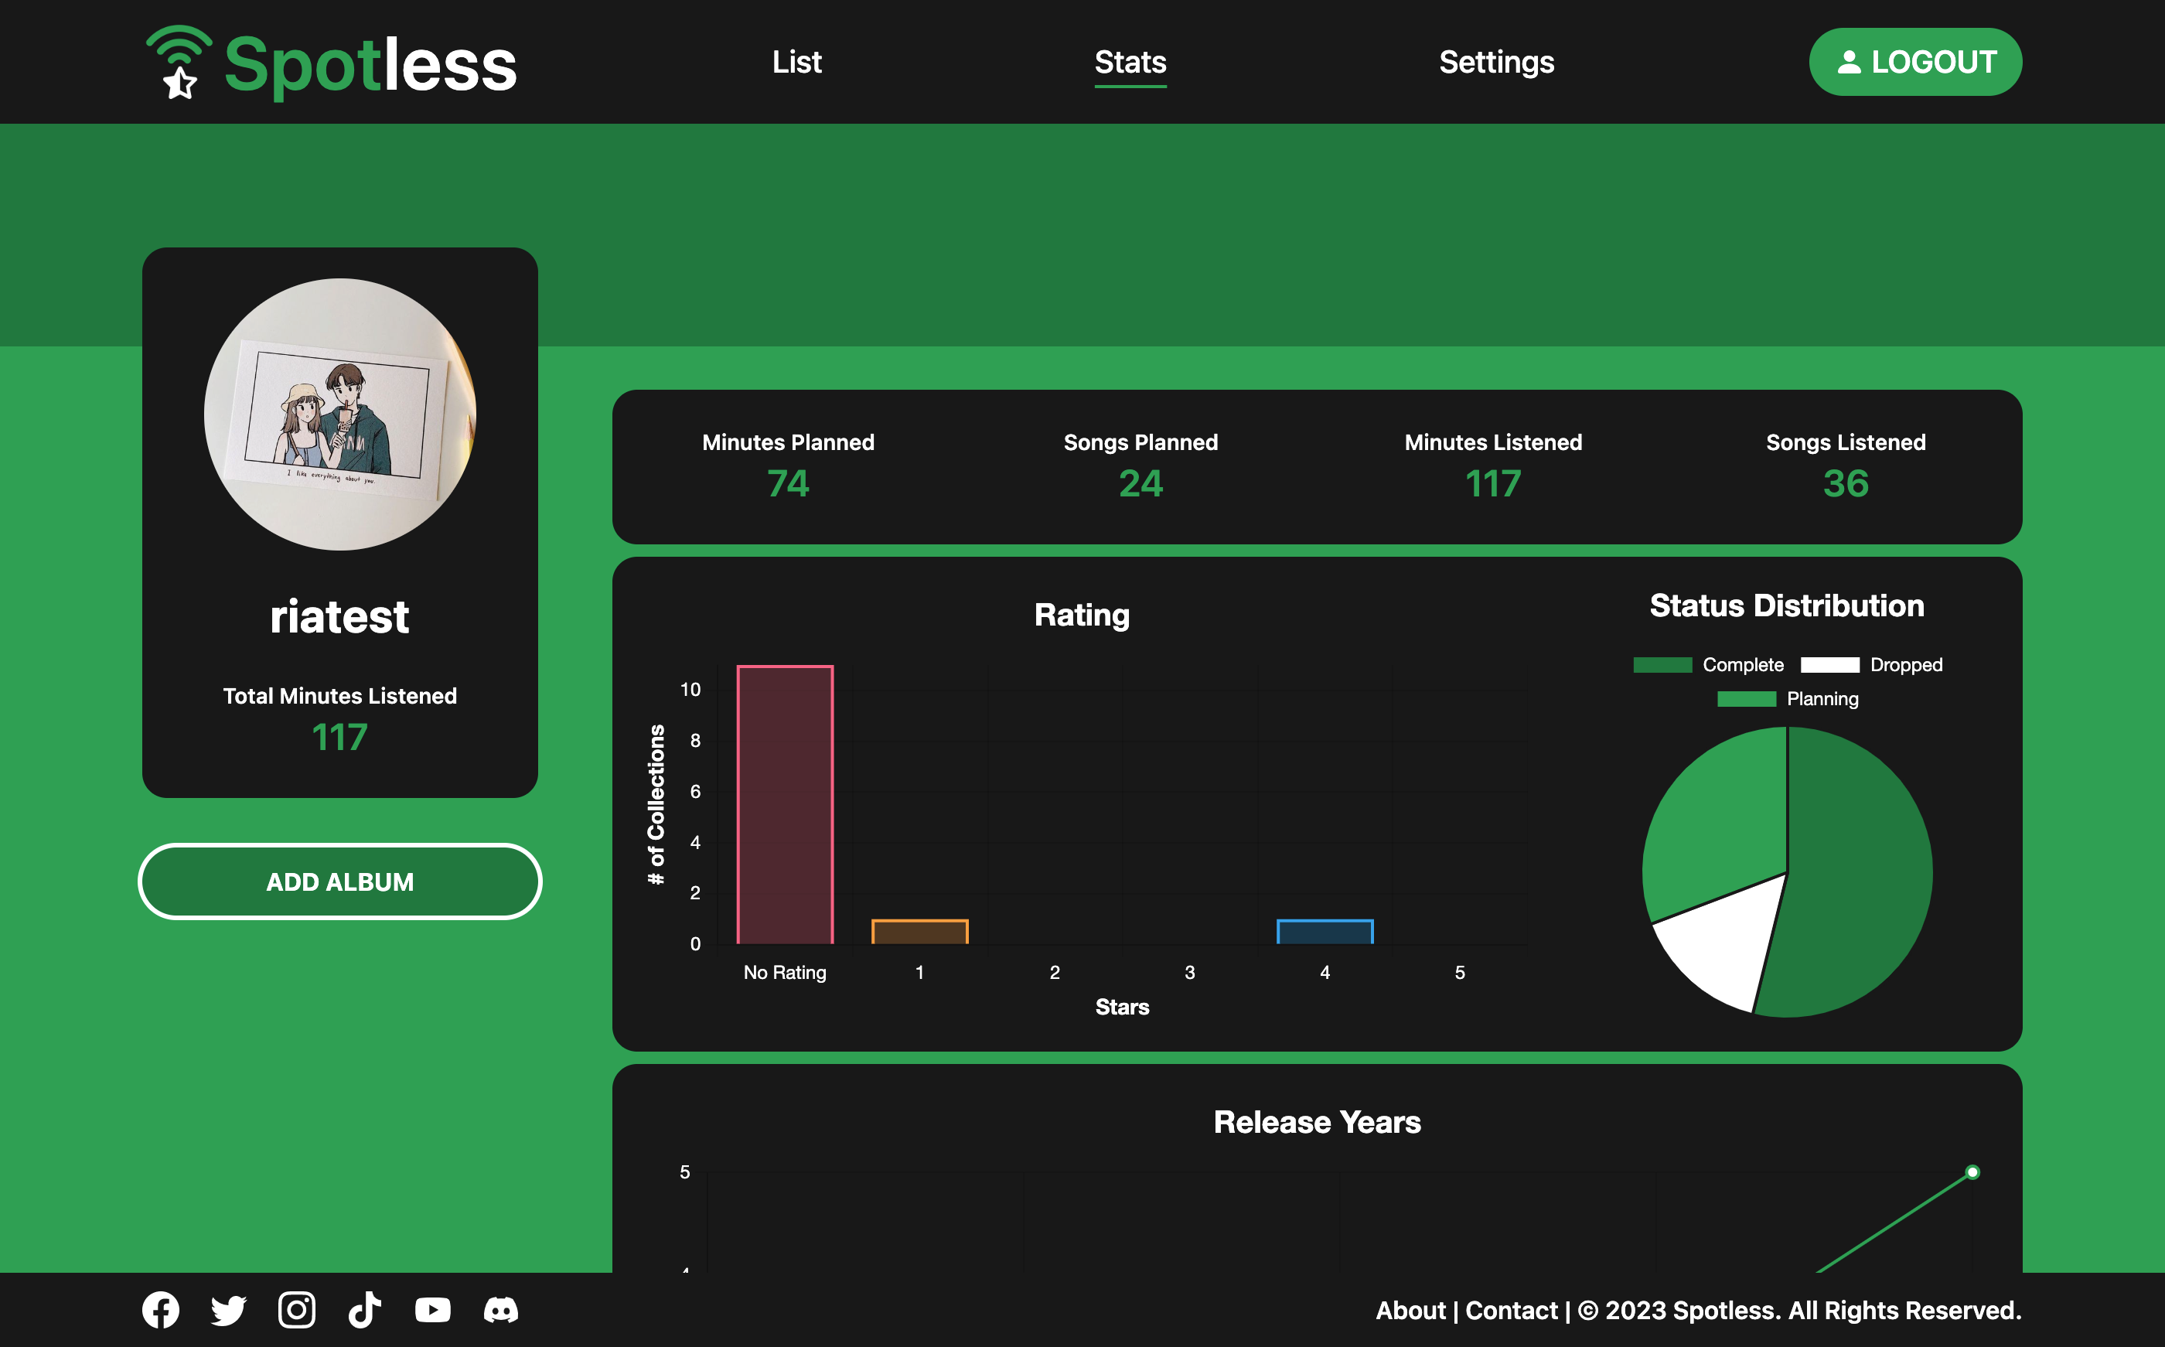Toggle the Planning series in the pie legend

[1788, 699]
